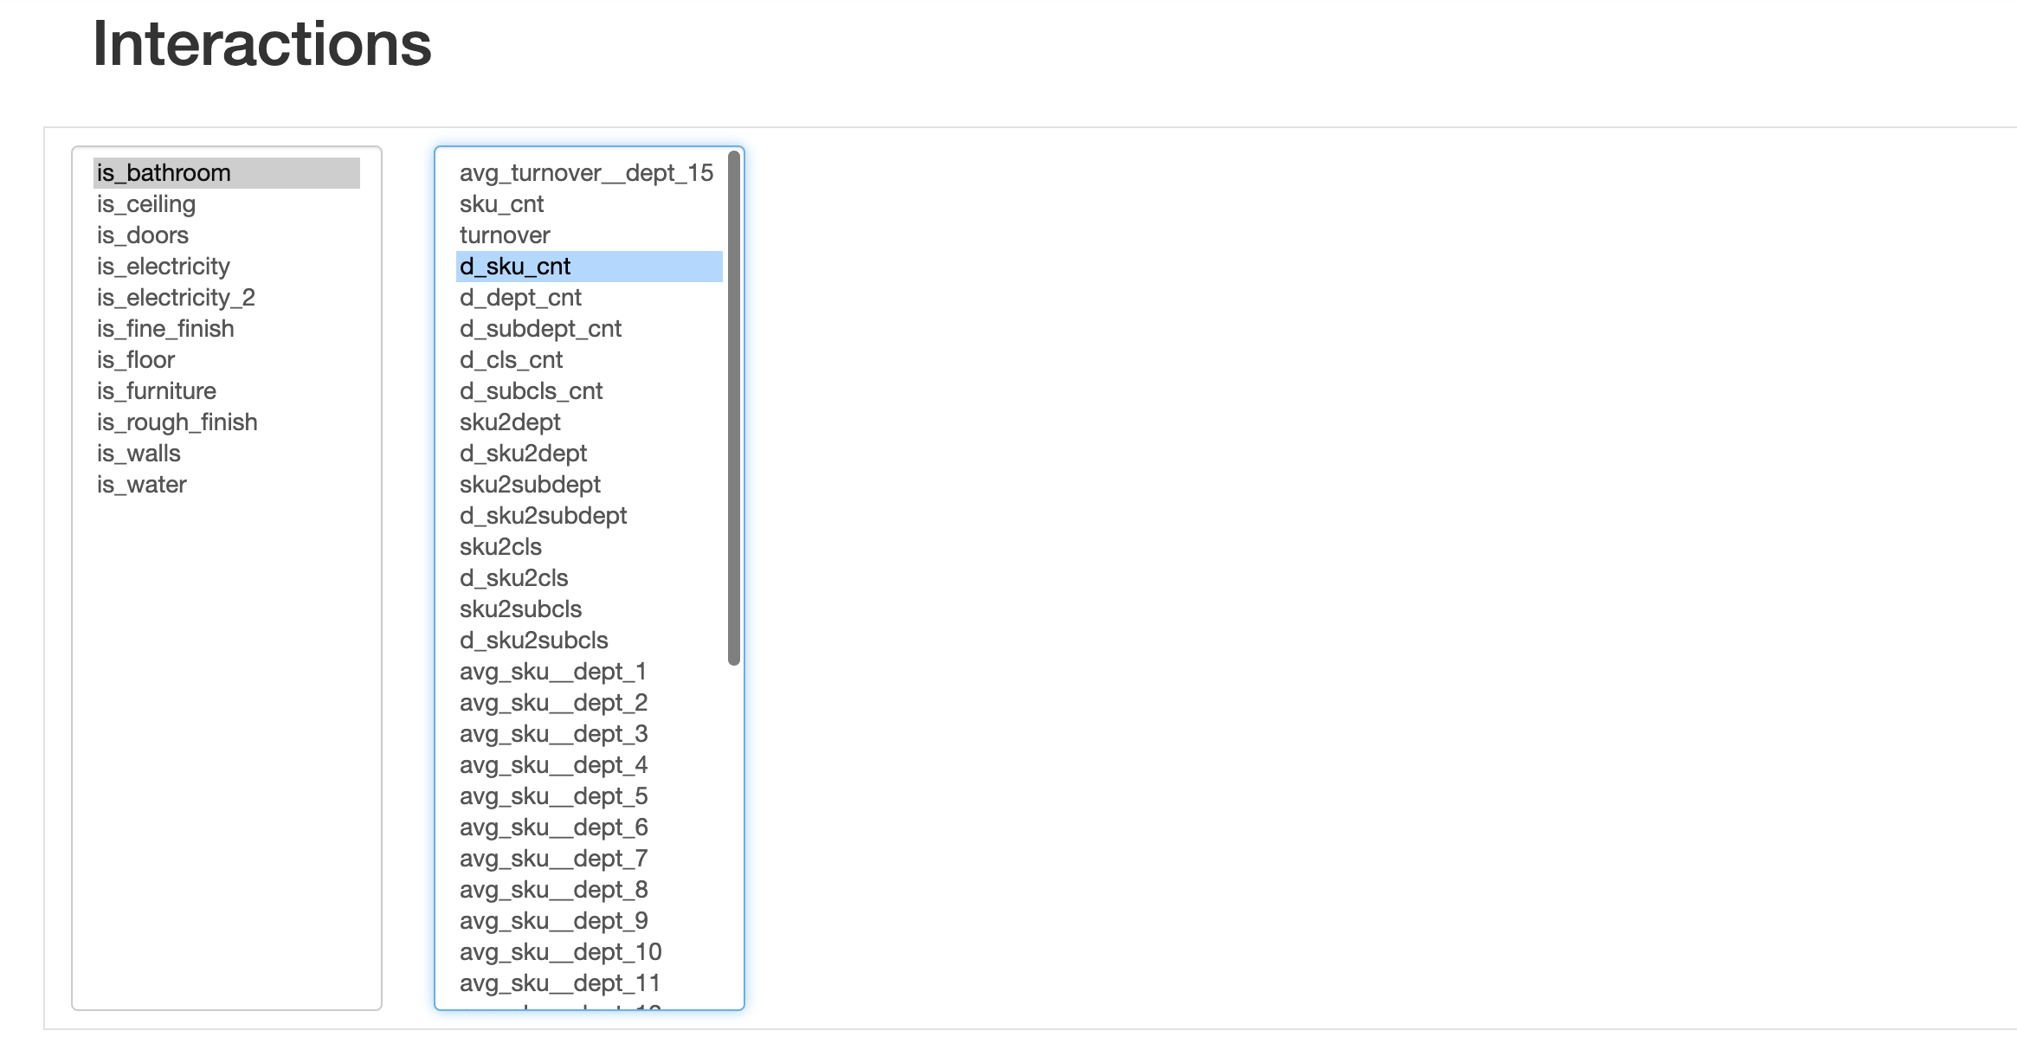The image size is (2017, 1037).
Task: Select is_floor in the left panel
Action: click(135, 359)
